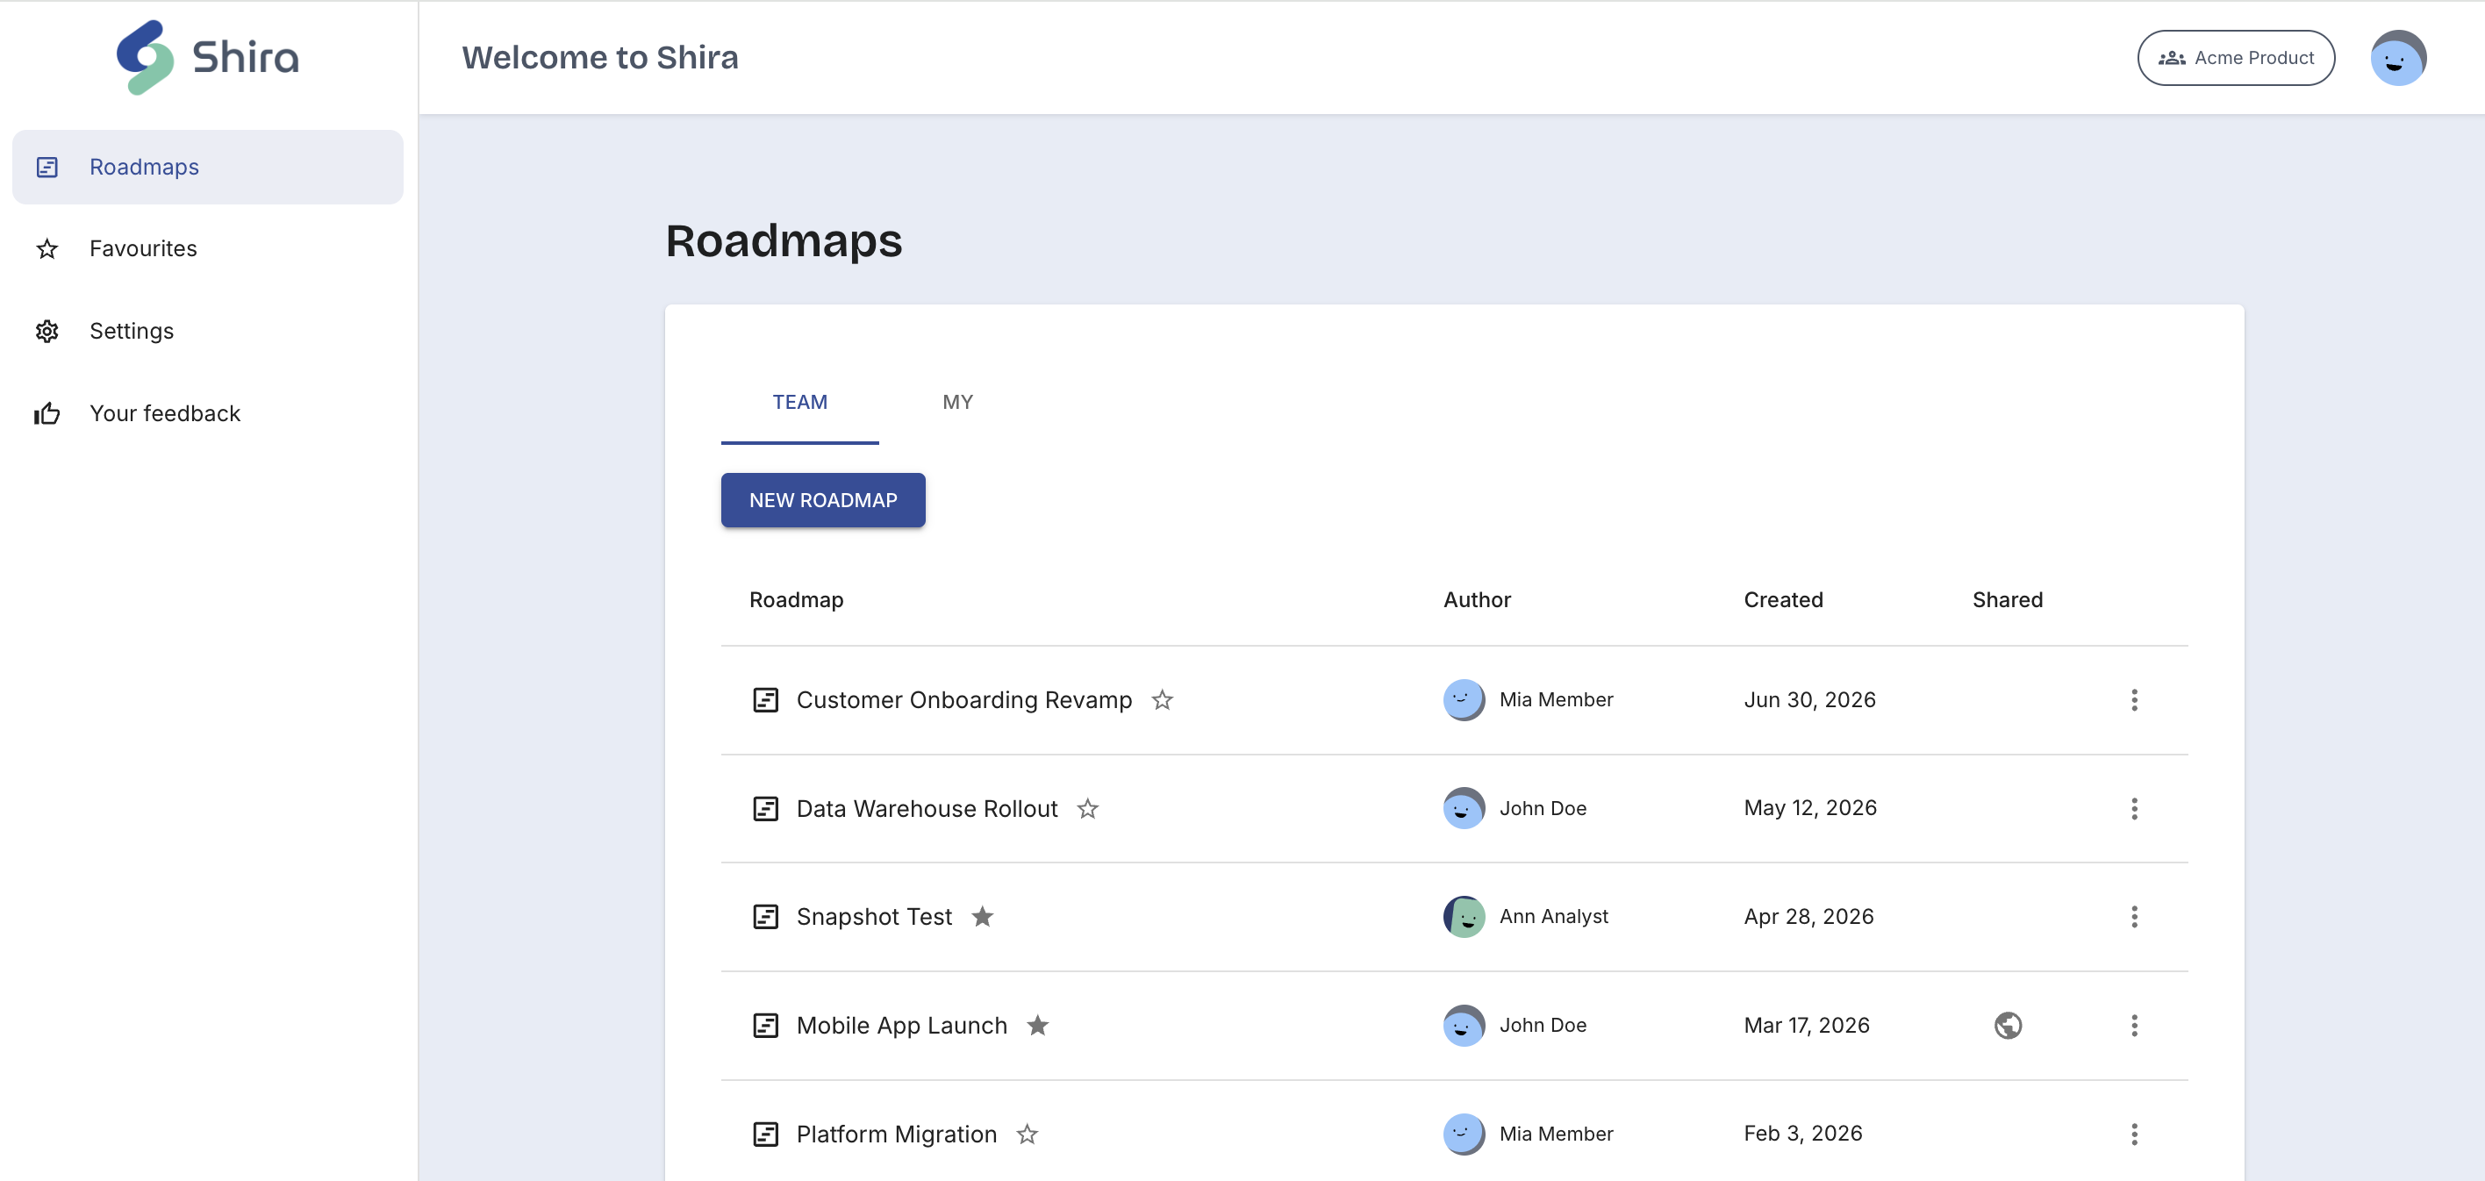The height and width of the screenshot is (1181, 2485).
Task: Open Settings in the sidebar
Action: pos(207,331)
